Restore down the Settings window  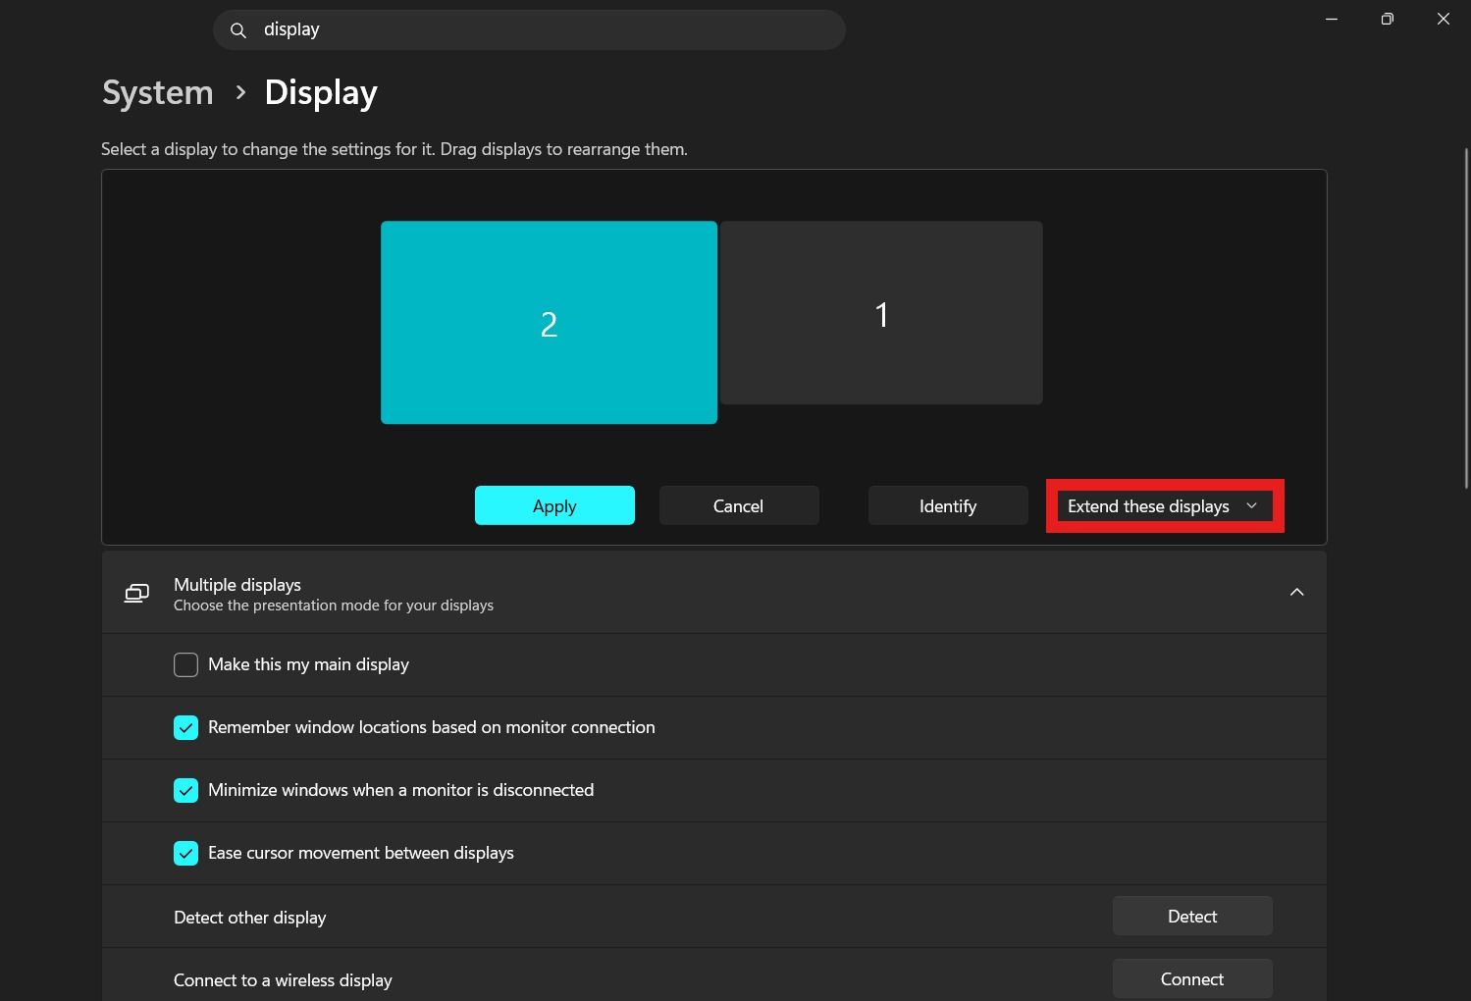coord(1387,19)
